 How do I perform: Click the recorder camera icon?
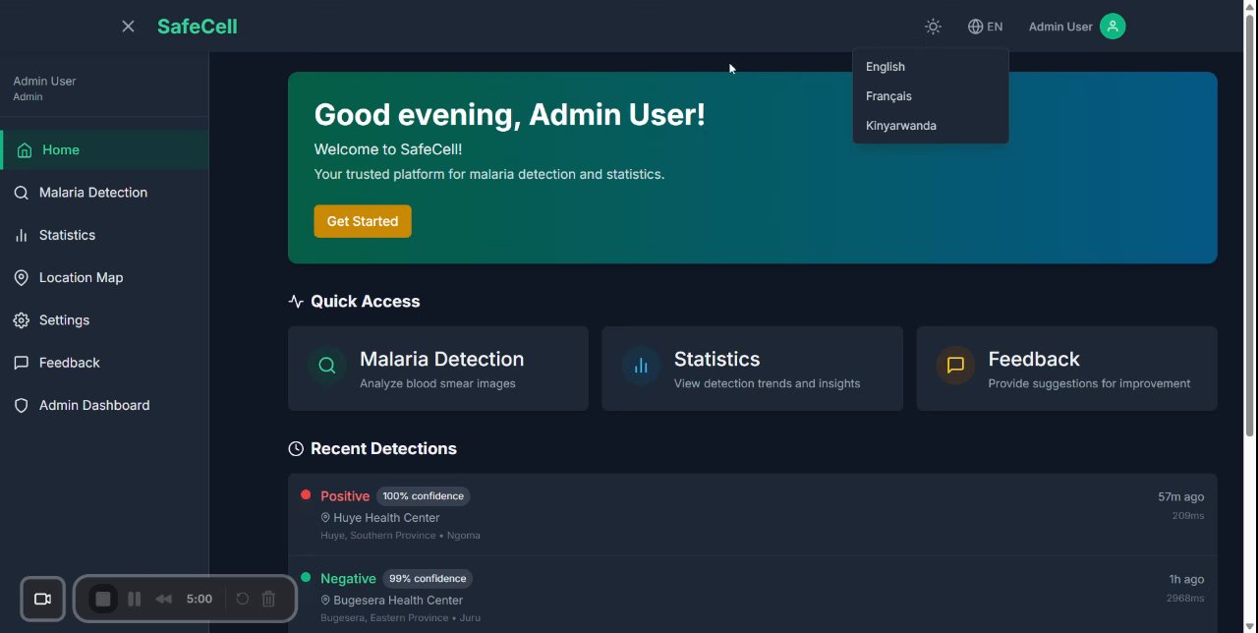[42, 599]
